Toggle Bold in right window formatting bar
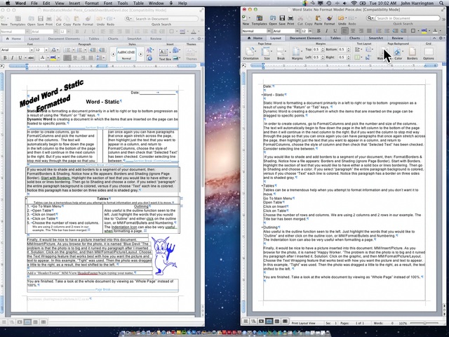 click(x=319, y=31)
